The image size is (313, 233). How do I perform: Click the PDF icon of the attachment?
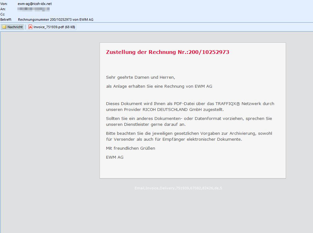click(30, 27)
